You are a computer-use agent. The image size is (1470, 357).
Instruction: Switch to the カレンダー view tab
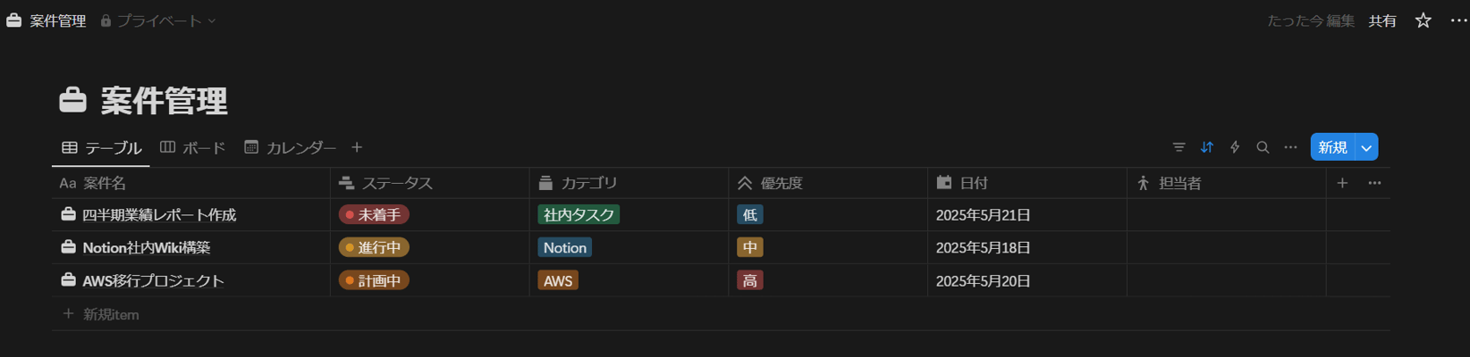tap(291, 147)
